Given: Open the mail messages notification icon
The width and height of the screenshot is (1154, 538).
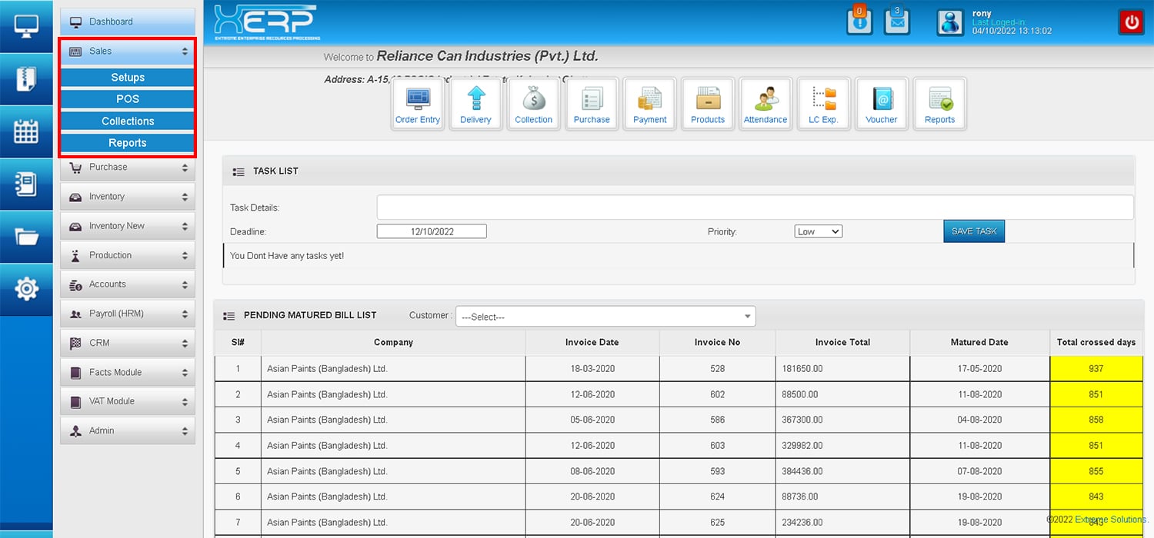Looking at the screenshot, I should pos(897,22).
